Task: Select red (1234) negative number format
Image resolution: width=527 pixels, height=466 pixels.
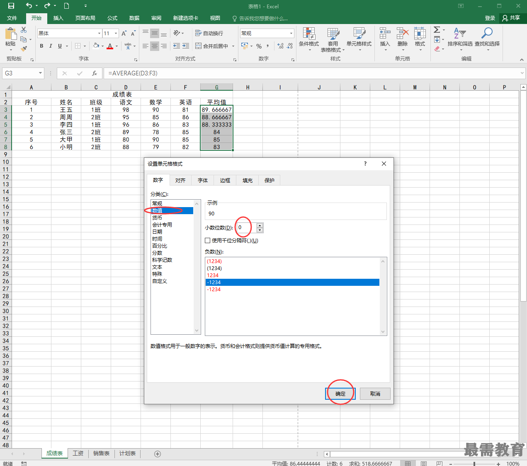Action: pyautogui.click(x=214, y=261)
